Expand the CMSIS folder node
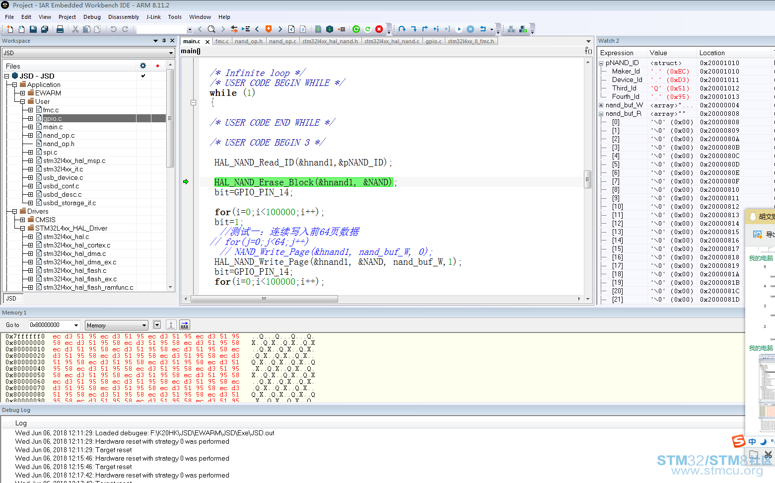Viewport: 775px width, 483px height. 23,220
